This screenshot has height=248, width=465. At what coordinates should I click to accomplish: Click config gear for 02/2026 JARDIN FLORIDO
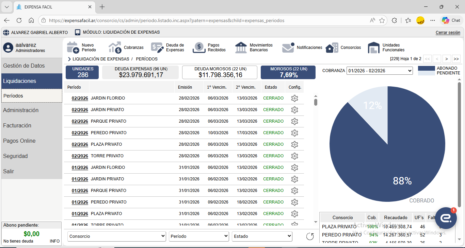294,98
